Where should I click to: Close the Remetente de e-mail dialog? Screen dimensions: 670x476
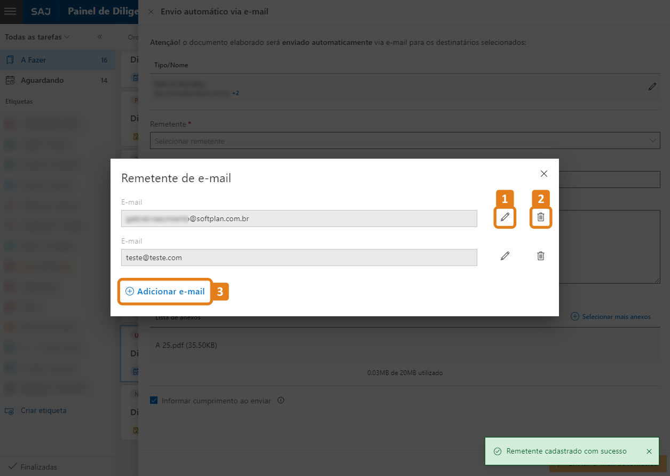pyautogui.click(x=544, y=174)
